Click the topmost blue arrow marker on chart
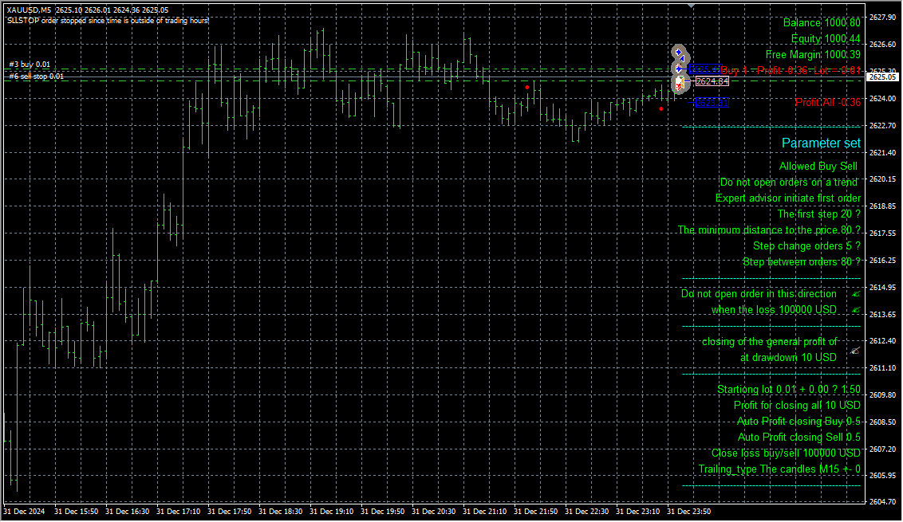903x522 pixels. [x=679, y=53]
